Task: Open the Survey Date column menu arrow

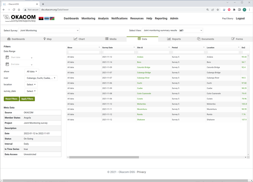Action: tap(134, 47)
